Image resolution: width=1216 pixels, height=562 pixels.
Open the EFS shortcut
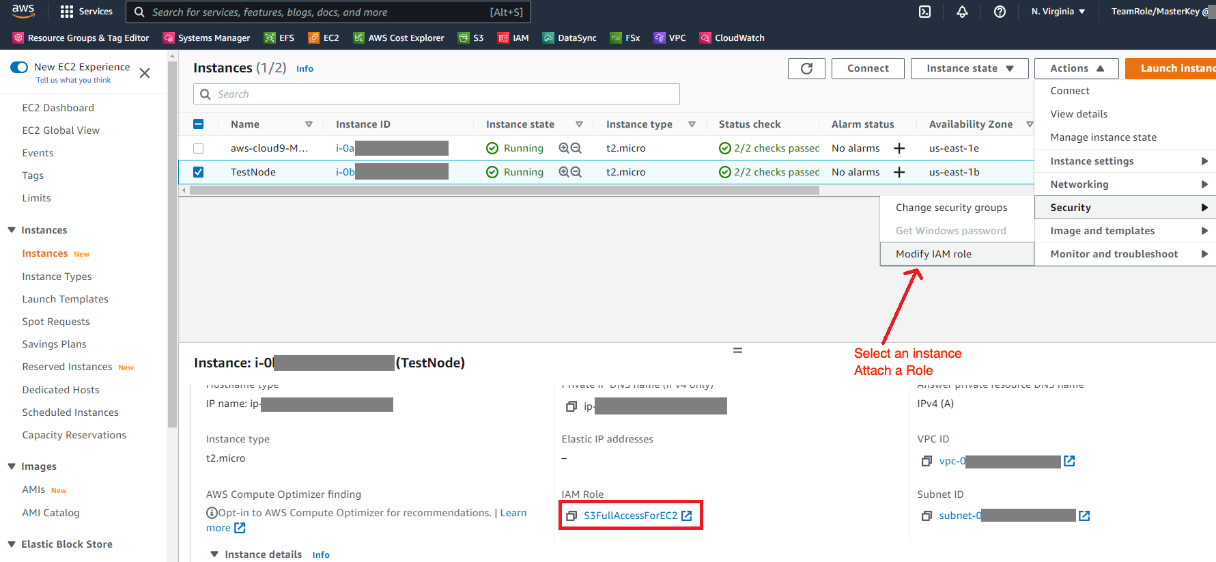click(279, 38)
